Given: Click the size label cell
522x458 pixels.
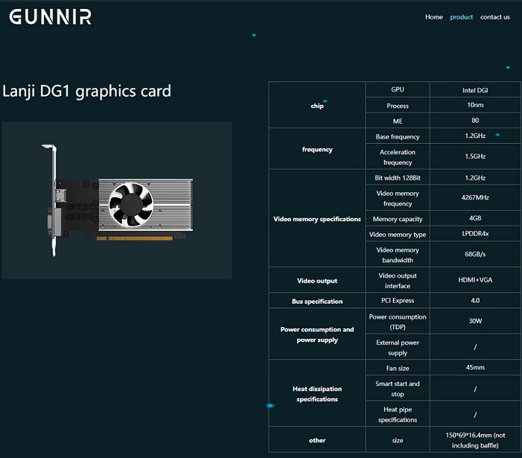Looking at the screenshot, I should 398,440.
